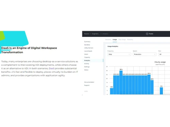Viewport: 170px width, 127px height.
Task: Open Launchpads in the sidebar
Action: tap(88, 51)
